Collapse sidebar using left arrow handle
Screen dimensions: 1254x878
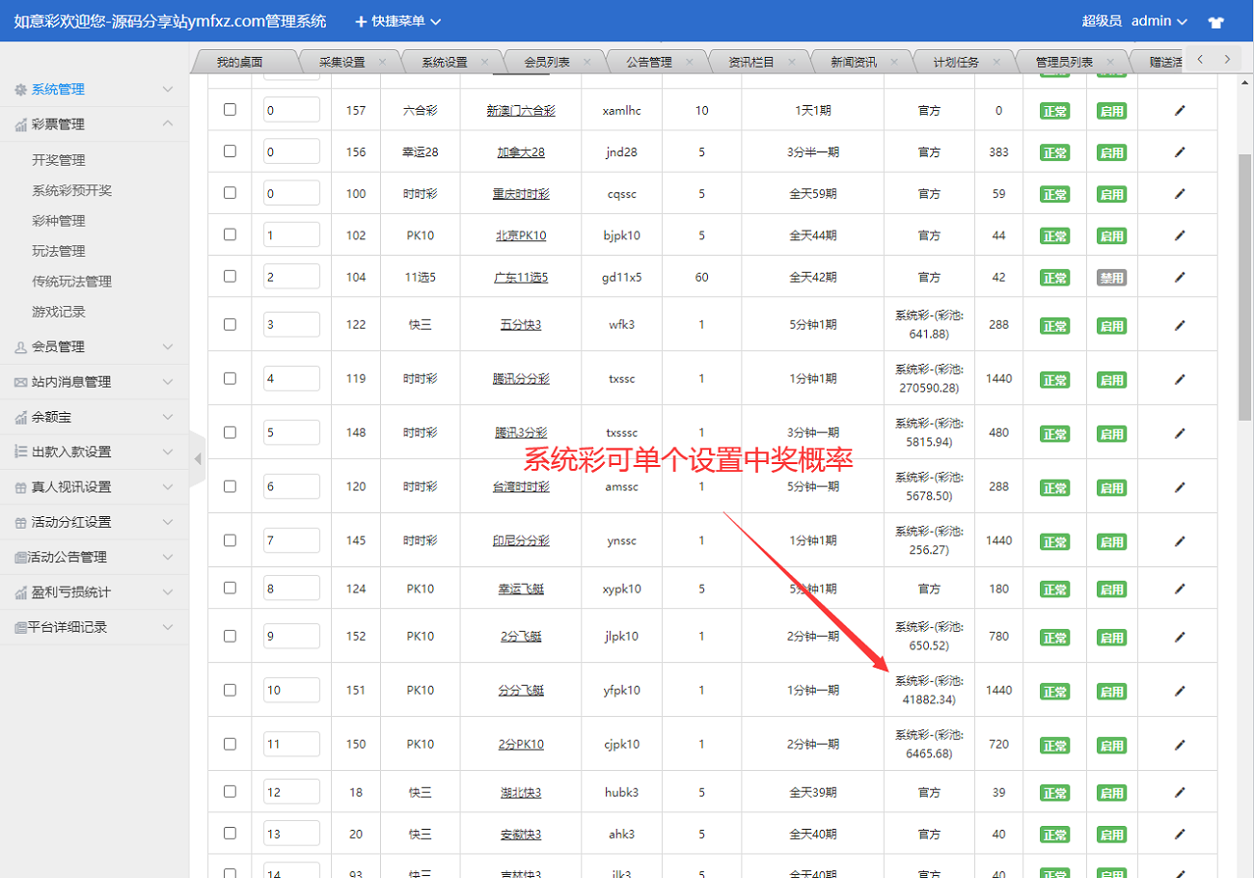point(198,458)
